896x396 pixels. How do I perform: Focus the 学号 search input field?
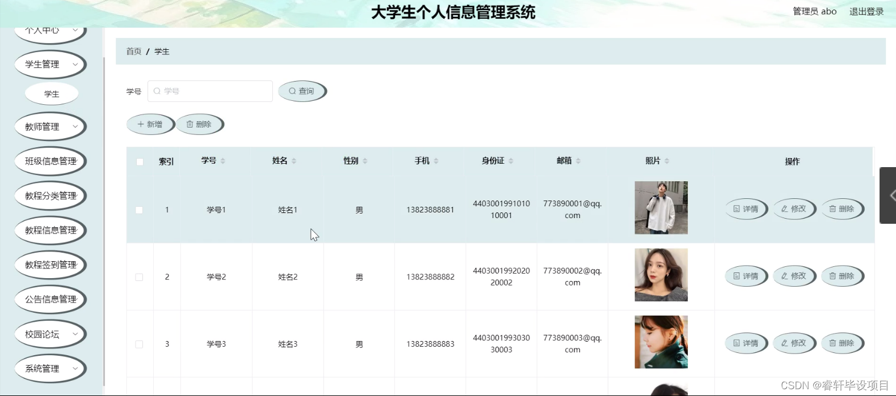point(210,91)
